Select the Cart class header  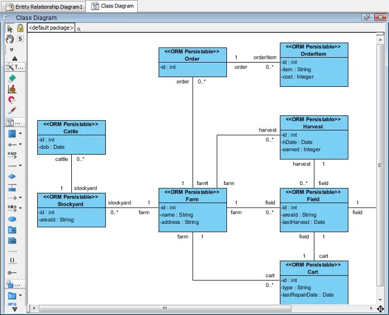pos(314,268)
